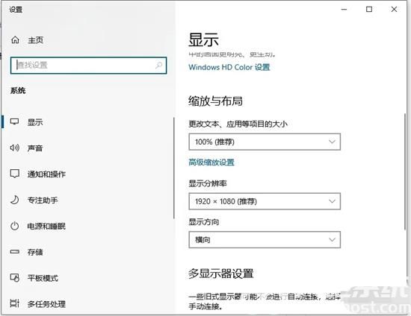
Task: Click the sidebar vertical scrollbar
Action: click(174, 168)
